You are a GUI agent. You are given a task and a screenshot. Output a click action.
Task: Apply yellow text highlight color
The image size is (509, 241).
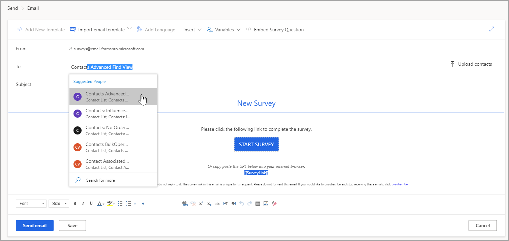coord(110,204)
